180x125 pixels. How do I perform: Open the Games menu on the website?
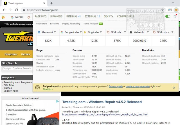pos(26,54)
